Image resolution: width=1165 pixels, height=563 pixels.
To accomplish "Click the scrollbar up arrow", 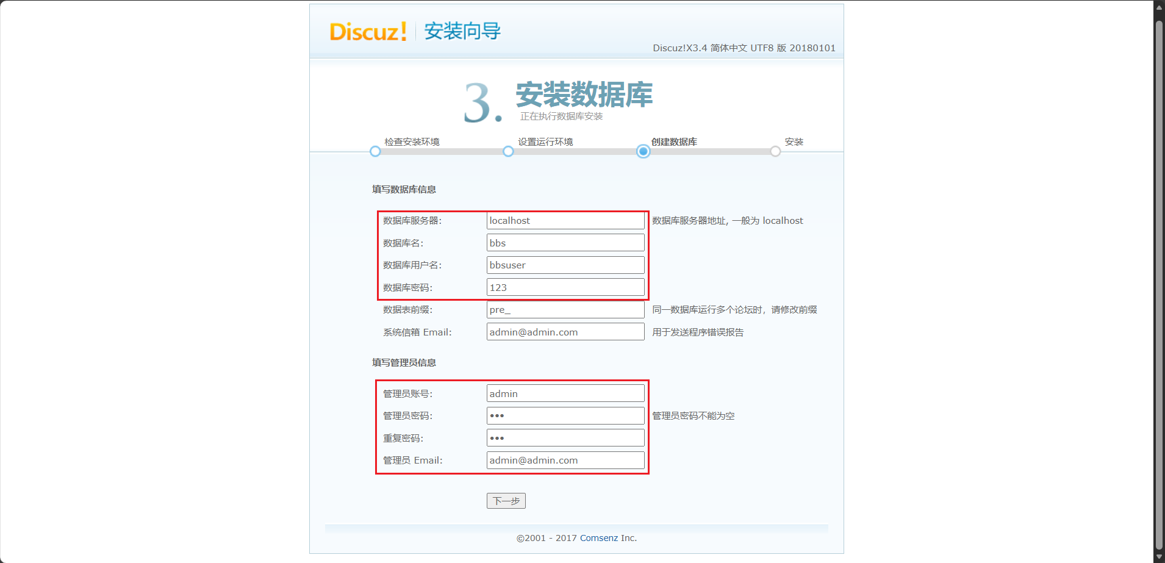I will (1159, 8).
